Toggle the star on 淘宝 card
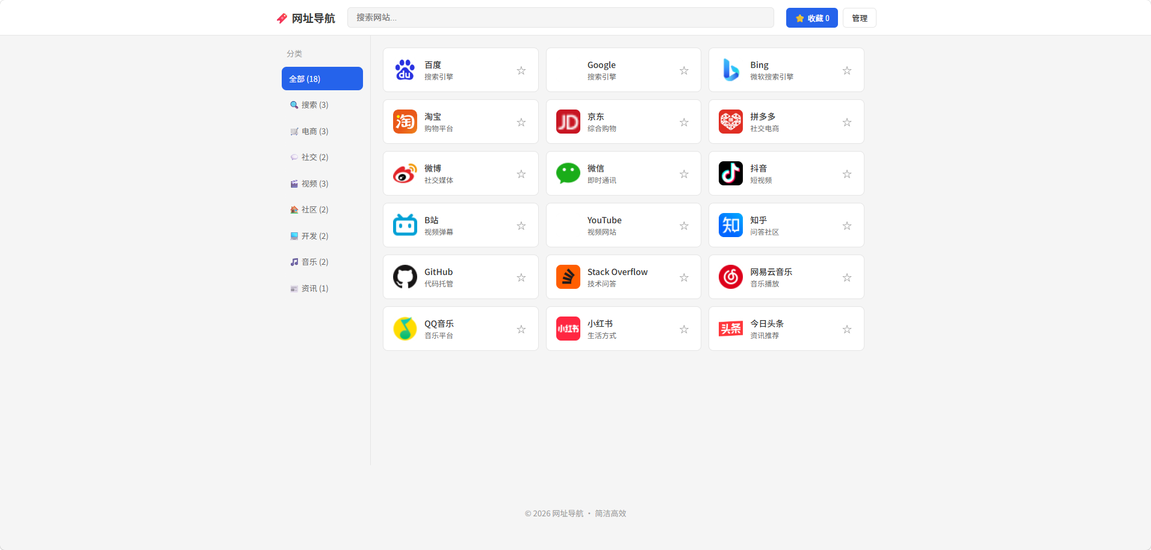This screenshot has width=1151, height=550. coord(521,122)
